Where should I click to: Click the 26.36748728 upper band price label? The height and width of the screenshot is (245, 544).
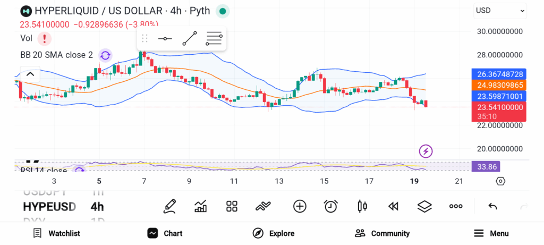click(499, 74)
